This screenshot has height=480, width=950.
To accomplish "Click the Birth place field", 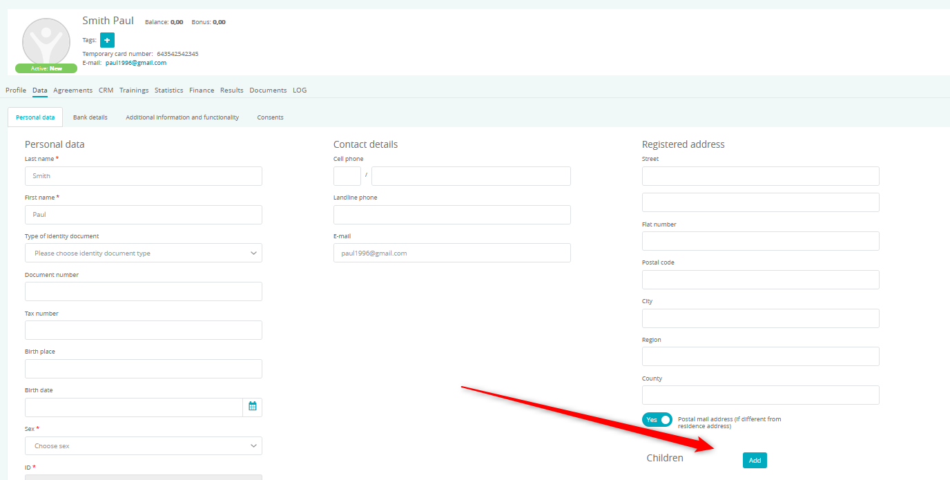I will coord(144,369).
